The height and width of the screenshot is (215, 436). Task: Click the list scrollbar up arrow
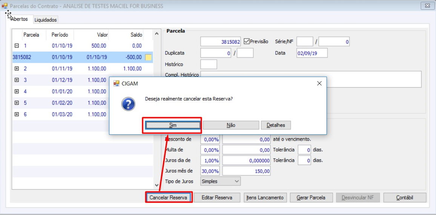pyautogui.click(x=157, y=34)
